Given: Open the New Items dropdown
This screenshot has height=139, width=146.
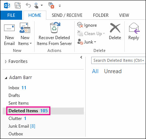Looking at the screenshot, I should click(25, 34).
